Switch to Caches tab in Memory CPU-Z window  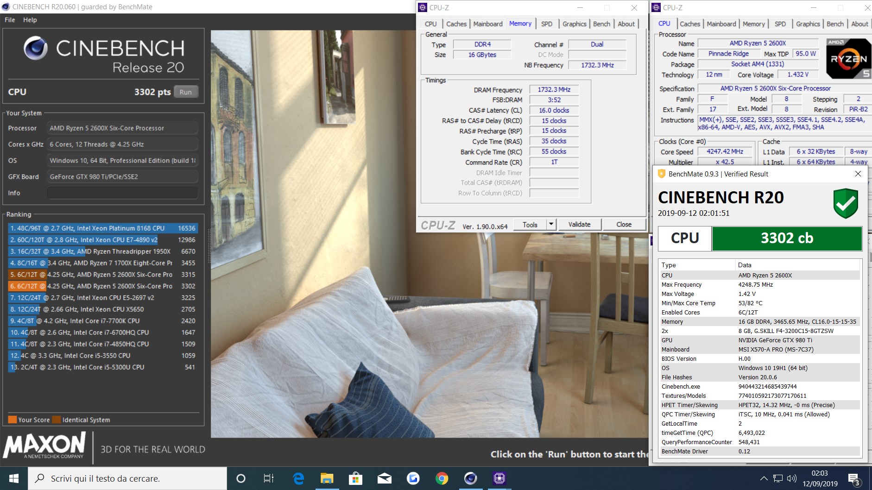click(456, 24)
